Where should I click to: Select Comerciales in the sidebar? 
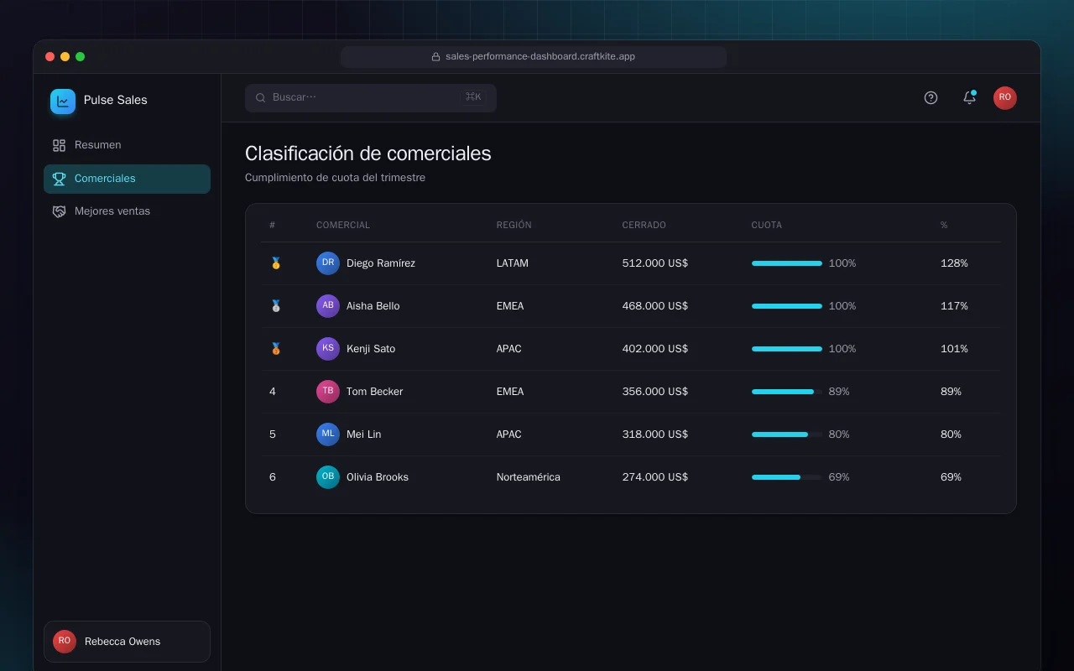127,179
